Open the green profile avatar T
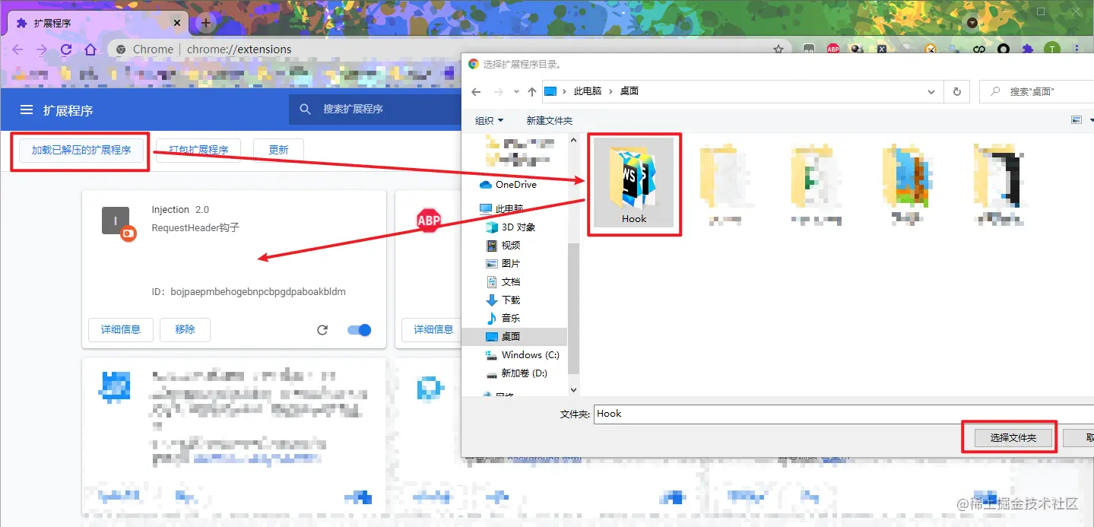Screen dimensions: 1094x527 click(1051, 49)
